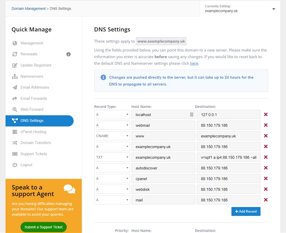This screenshot has width=286, height=233.
Task: Delete the TXT spf record
Action: point(266,157)
